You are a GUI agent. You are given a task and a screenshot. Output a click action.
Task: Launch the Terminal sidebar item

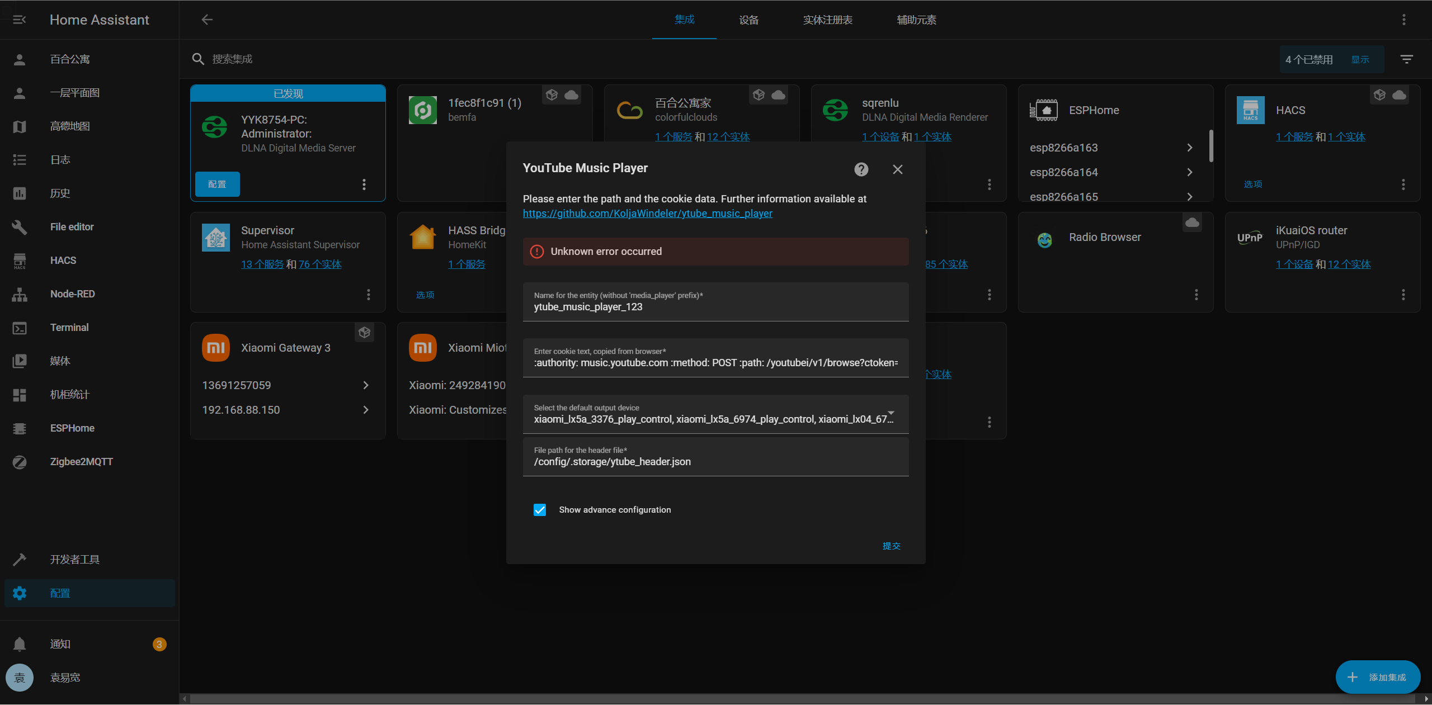(x=69, y=327)
